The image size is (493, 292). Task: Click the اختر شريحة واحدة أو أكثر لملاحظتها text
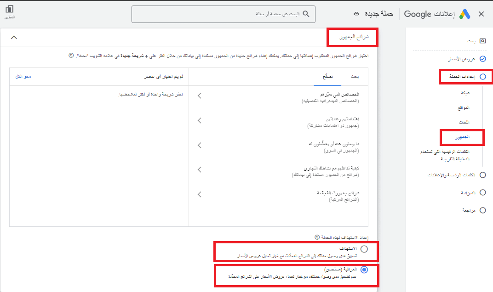click(x=150, y=94)
